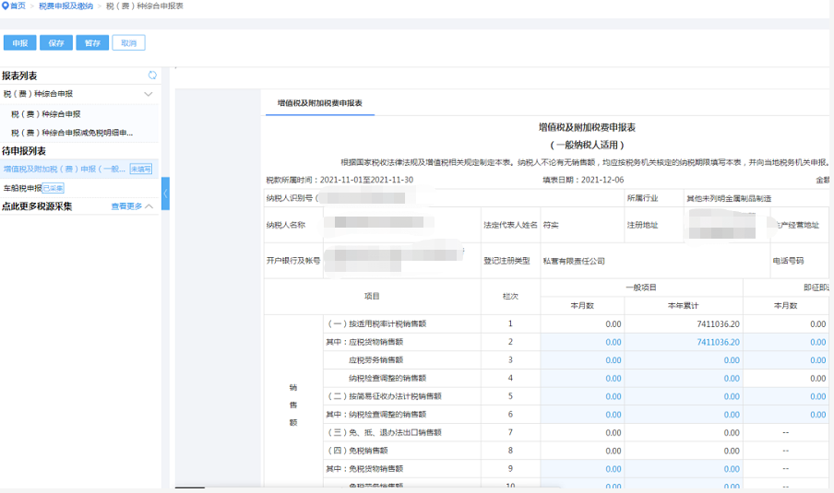Viewport: 834px width, 493px height.
Task: Edit row 5 本年累计 for 简易征收销售额
Action: (684, 396)
